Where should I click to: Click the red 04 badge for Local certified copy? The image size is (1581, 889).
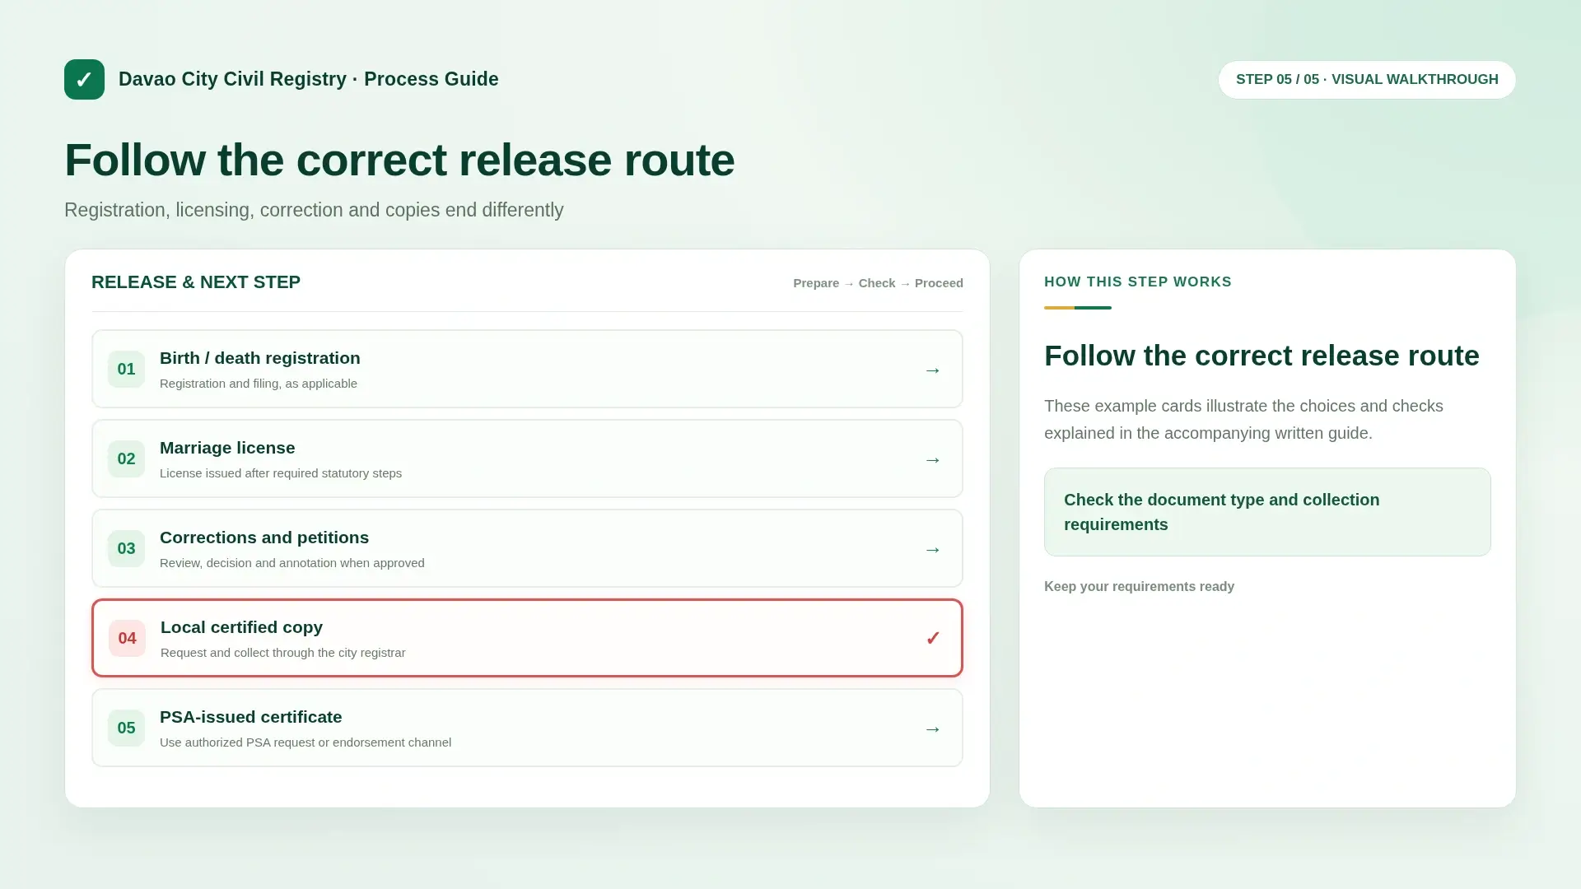(127, 638)
